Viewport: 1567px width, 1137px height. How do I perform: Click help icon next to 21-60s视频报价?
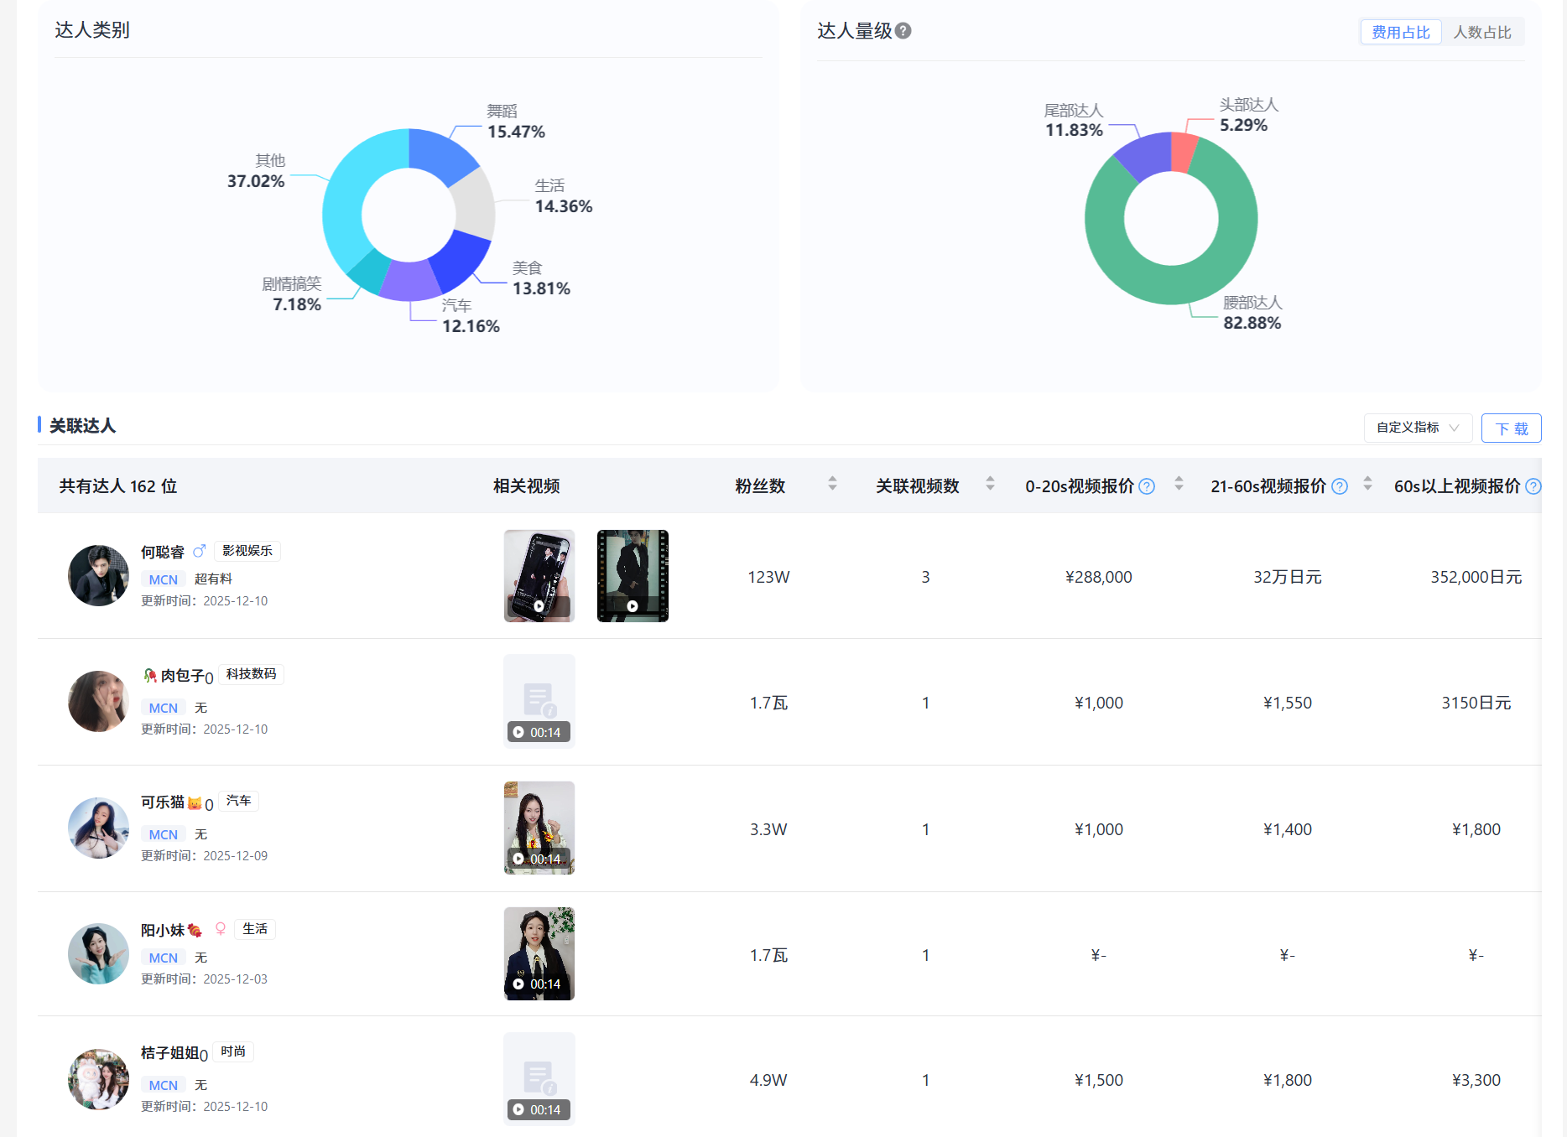[x=1340, y=486]
